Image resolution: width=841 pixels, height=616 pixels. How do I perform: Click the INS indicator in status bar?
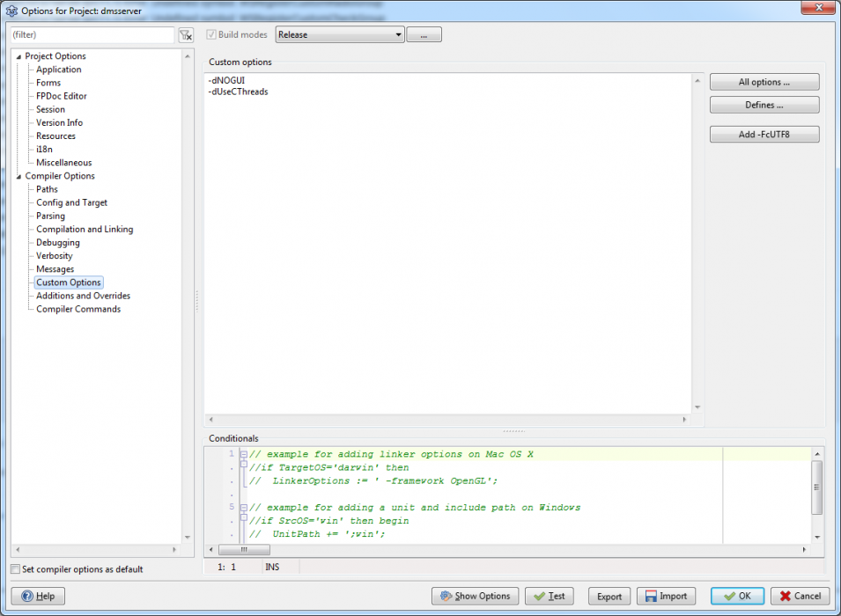point(272,567)
